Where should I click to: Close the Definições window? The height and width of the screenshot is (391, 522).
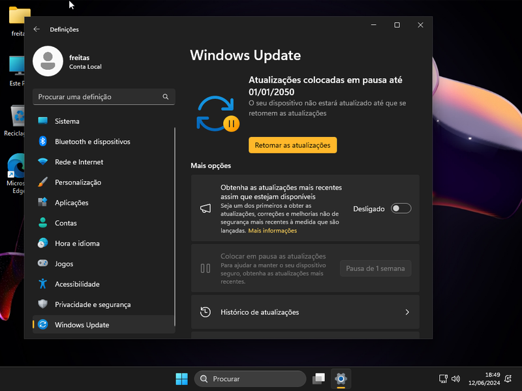(420, 25)
